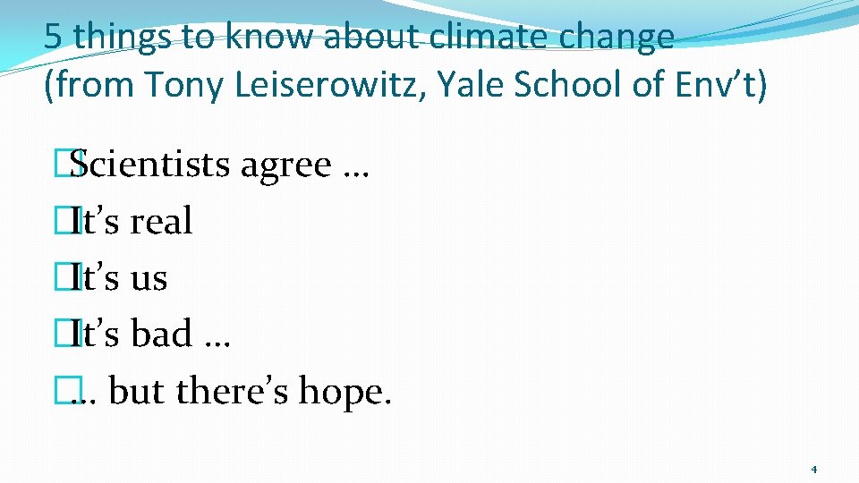Click the number "5" starting the title

(x=53, y=35)
